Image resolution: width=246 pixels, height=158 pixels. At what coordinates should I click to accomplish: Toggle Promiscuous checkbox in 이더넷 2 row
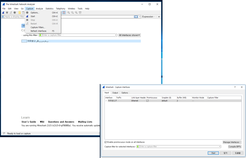pos(147,101)
